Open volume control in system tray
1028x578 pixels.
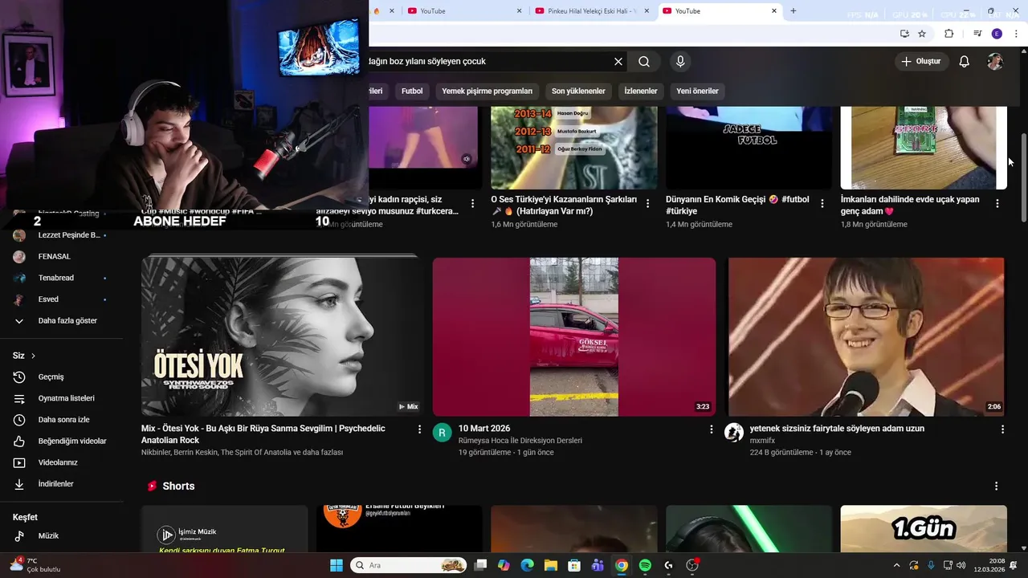[x=961, y=565]
